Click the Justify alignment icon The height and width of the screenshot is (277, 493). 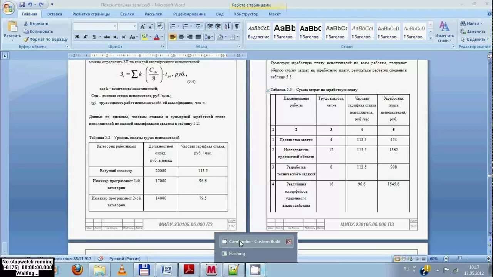click(x=198, y=37)
